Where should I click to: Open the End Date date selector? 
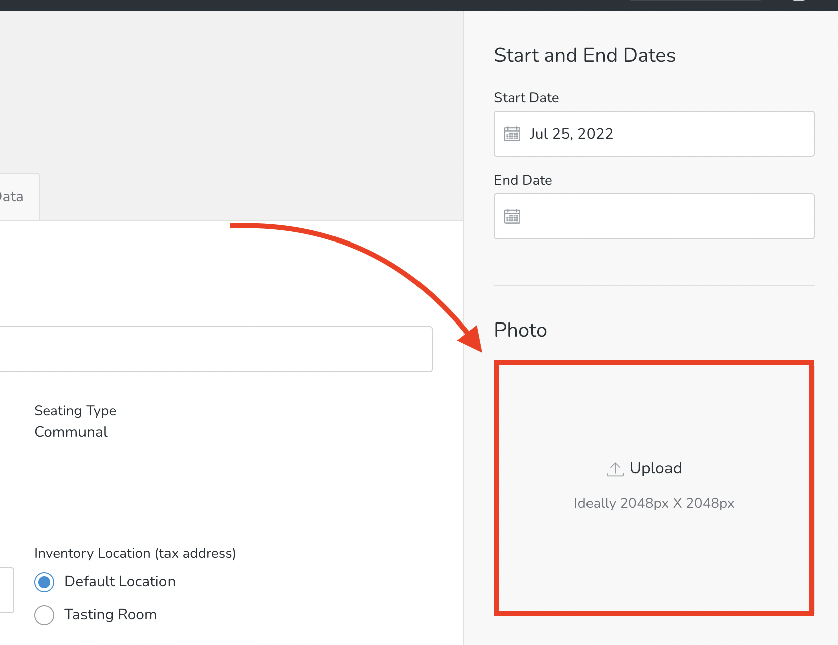(654, 216)
